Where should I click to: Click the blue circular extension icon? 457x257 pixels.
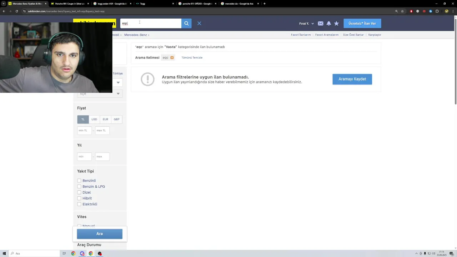click(431, 11)
